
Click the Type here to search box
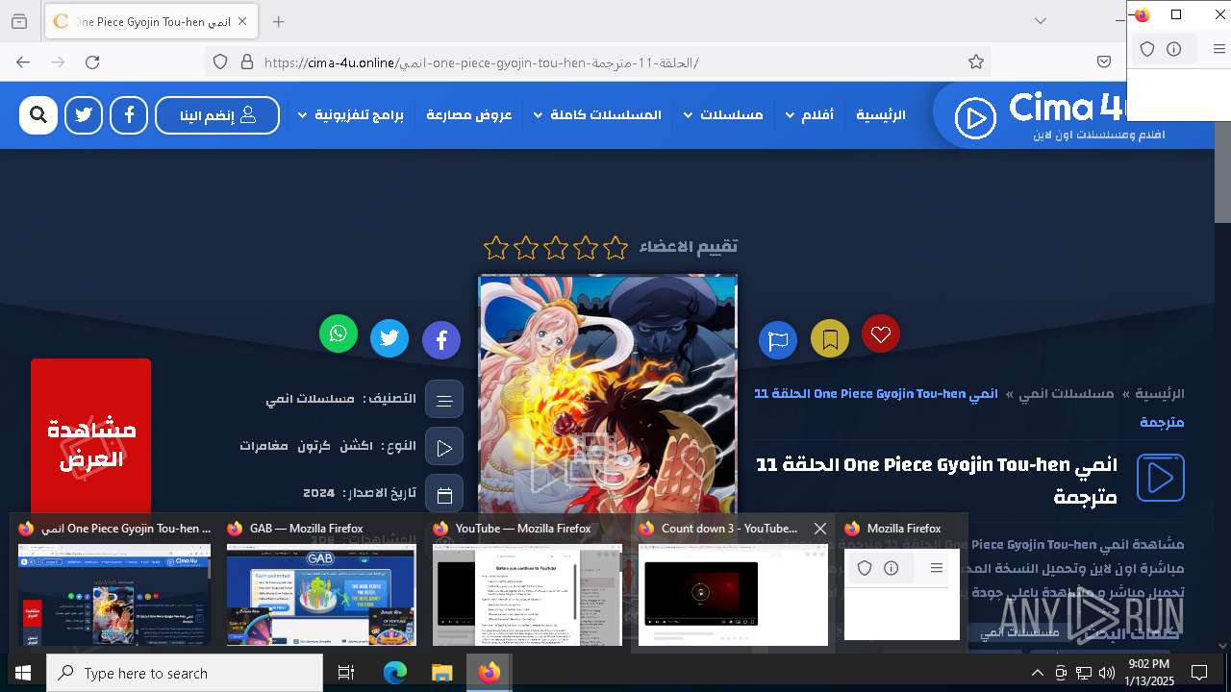(x=185, y=673)
